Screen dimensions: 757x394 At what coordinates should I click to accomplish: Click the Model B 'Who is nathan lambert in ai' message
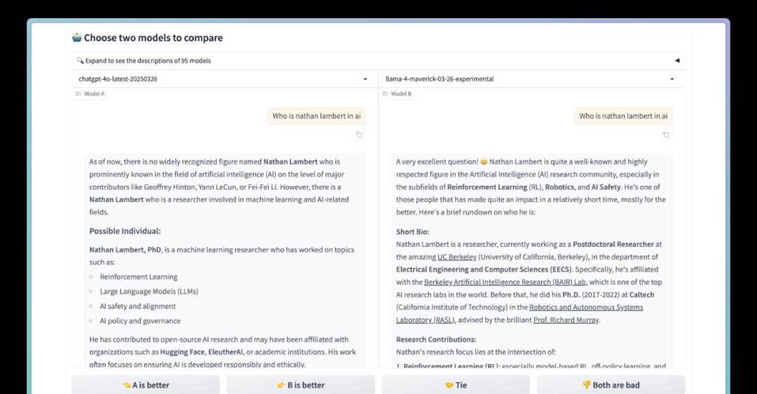(x=623, y=116)
